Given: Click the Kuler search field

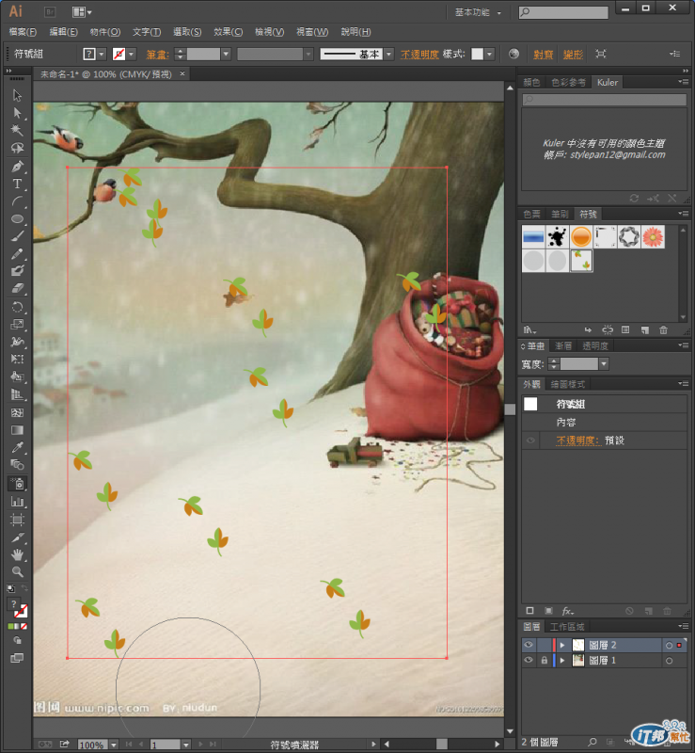Looking at the screenshot, I should (605, 100).
